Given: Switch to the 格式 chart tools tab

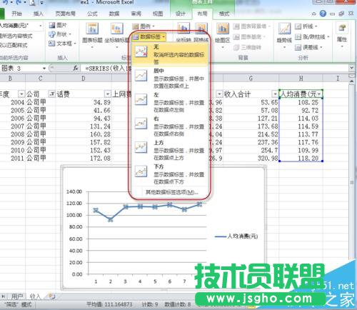Looking at the screenshot, I should [224, 14].
